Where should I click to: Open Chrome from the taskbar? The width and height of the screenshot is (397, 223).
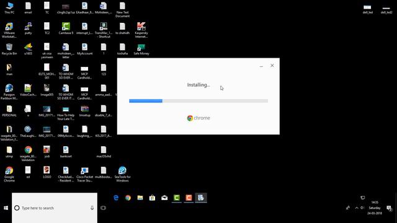pos(128,198)
